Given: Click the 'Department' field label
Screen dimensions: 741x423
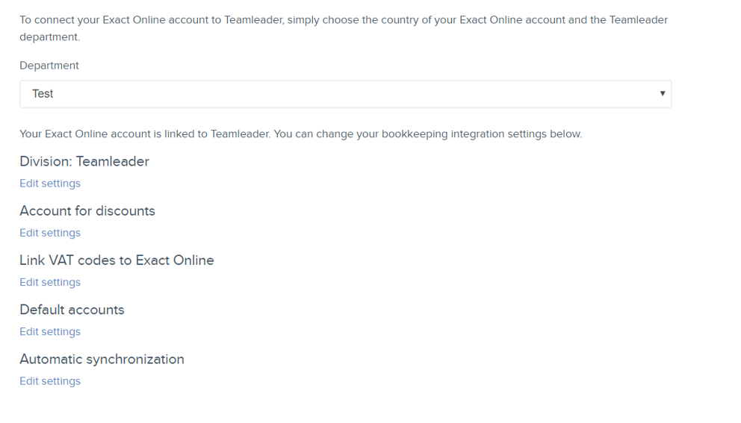Looking at the screenshot, I should (x=49, y=66).
